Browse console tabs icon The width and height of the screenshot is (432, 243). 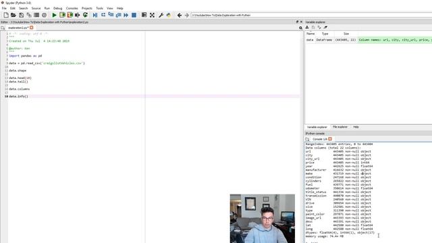coord(307,139)
